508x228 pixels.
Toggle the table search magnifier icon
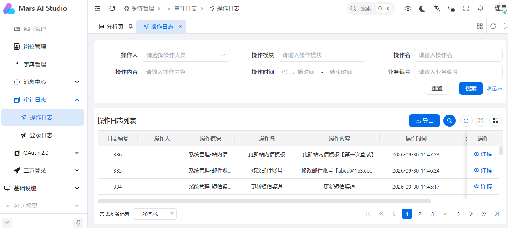(x=450, y=121)
